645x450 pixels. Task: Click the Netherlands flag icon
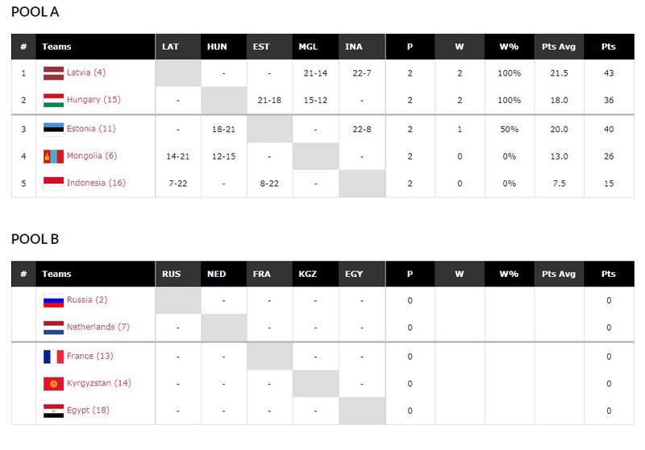(53, 328)
